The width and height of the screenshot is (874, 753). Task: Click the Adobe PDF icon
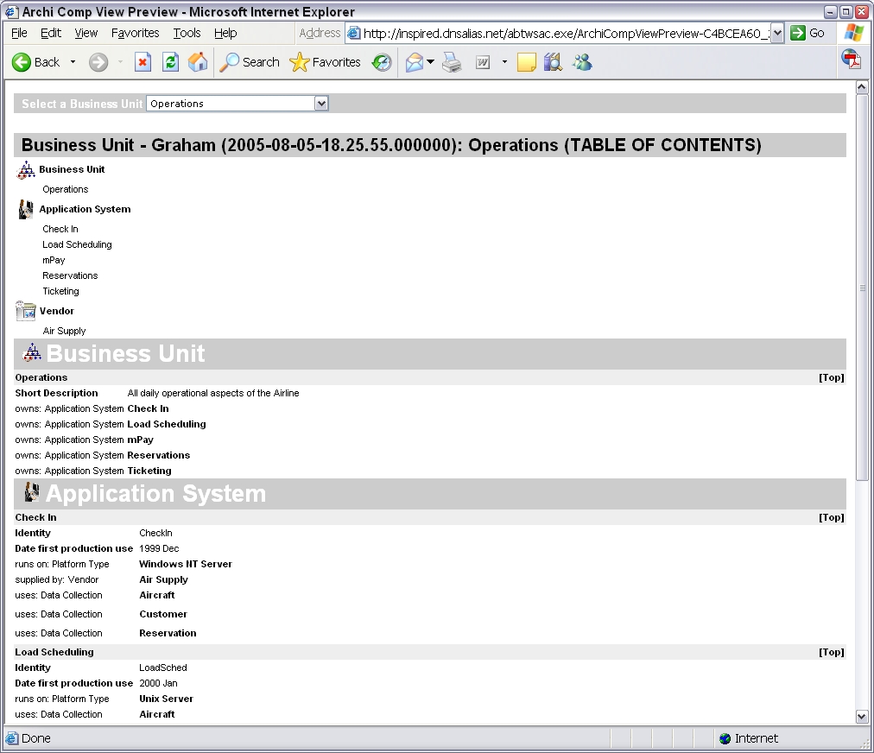pos(852,60)
